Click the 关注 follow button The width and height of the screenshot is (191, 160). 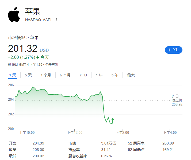coord(173,50)
